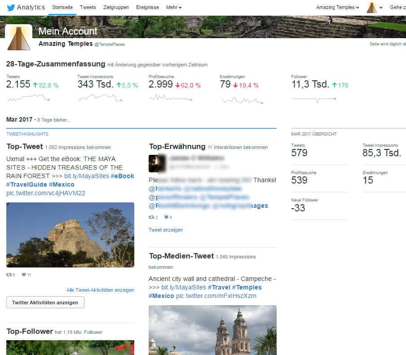Click the Top-Erwähnung user avatar
This screenshot has width=406, height=355.
point(157,163)
